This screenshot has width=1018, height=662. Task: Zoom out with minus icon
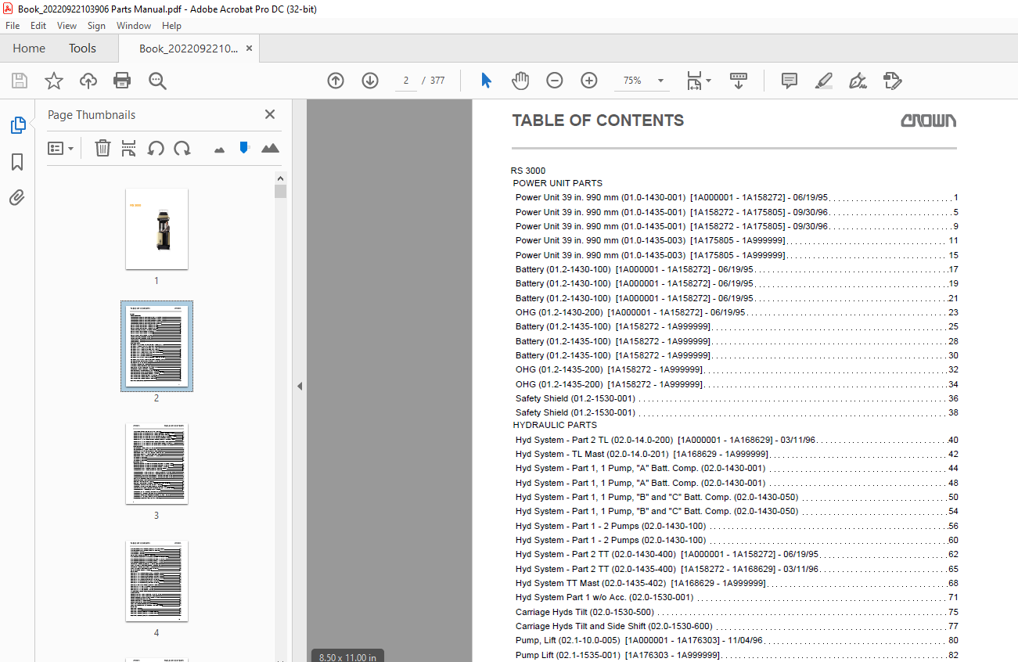tap(555, 81)
